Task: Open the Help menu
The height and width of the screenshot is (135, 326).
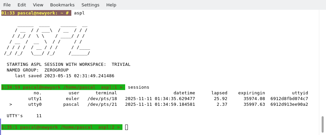Action: coord(111,5)
